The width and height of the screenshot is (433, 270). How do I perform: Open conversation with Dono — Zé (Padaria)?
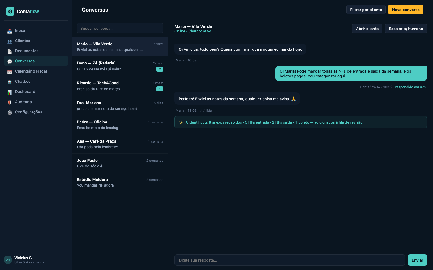pos(120,66)
